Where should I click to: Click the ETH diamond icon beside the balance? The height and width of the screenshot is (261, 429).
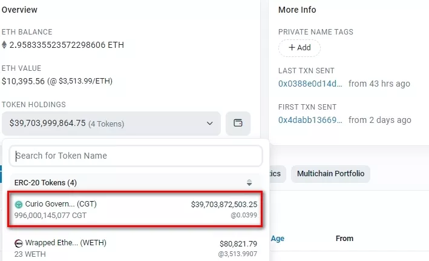[x=4, y=45]
